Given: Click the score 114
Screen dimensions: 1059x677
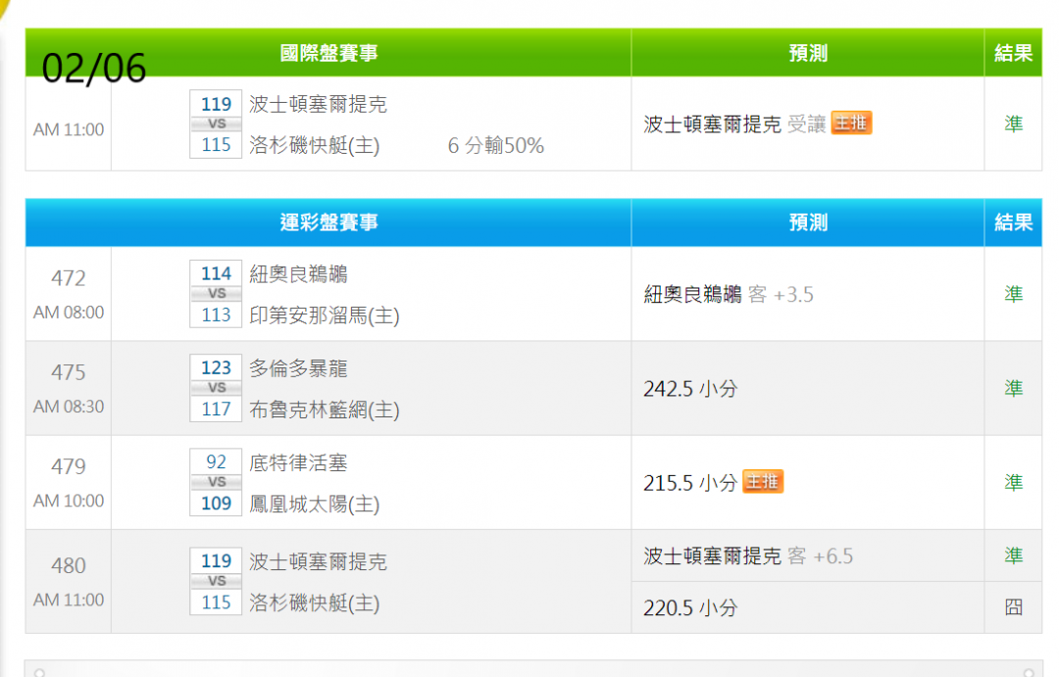Looking at the screenshot, I should [x=216, y=273].
